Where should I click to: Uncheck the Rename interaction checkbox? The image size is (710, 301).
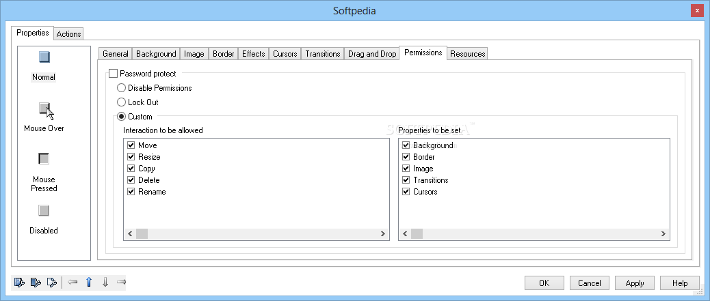pyautogui.click(x=131, y=192)
